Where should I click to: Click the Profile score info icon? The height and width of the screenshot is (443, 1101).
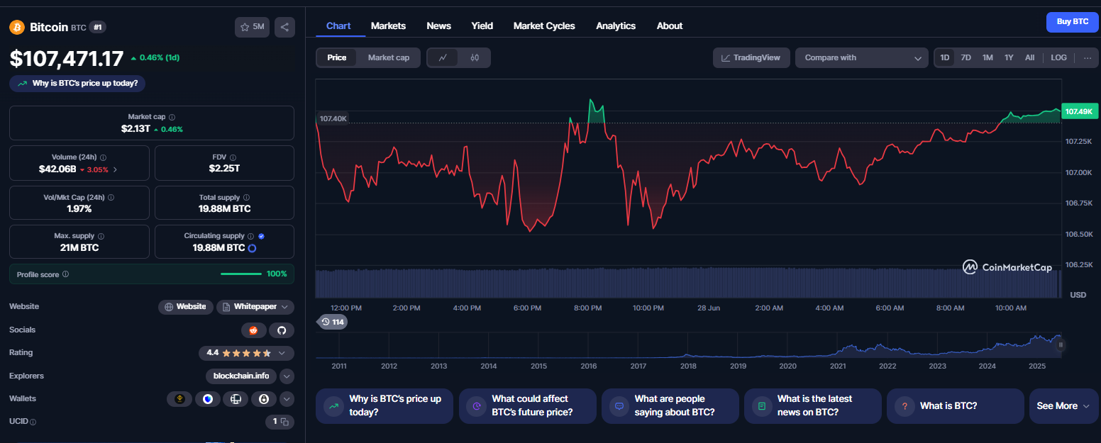tap(66, 274)
